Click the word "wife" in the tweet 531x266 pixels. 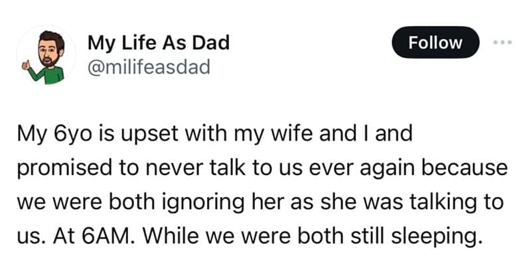(291, 135)
